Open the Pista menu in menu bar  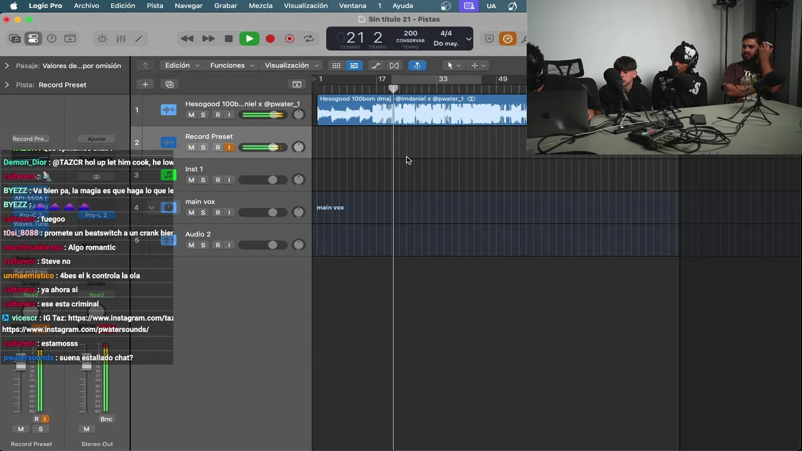tap(155, 6)
